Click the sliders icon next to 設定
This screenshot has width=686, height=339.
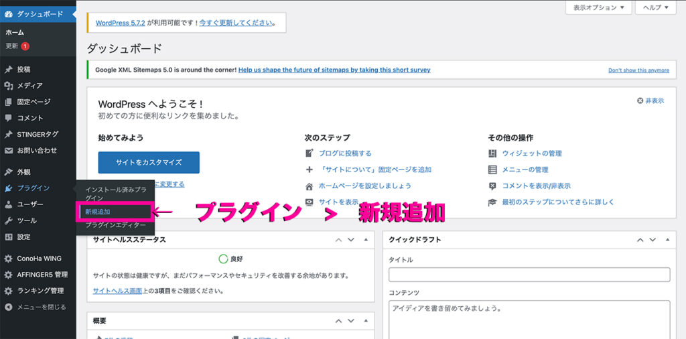[x=8, y=236]
